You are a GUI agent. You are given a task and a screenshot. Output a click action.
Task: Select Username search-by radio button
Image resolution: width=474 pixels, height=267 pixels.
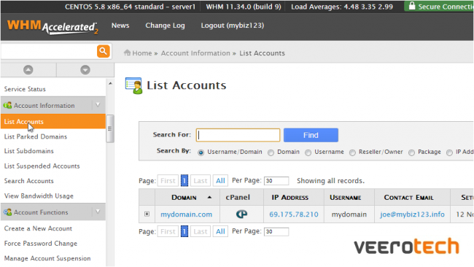point(308,152)
